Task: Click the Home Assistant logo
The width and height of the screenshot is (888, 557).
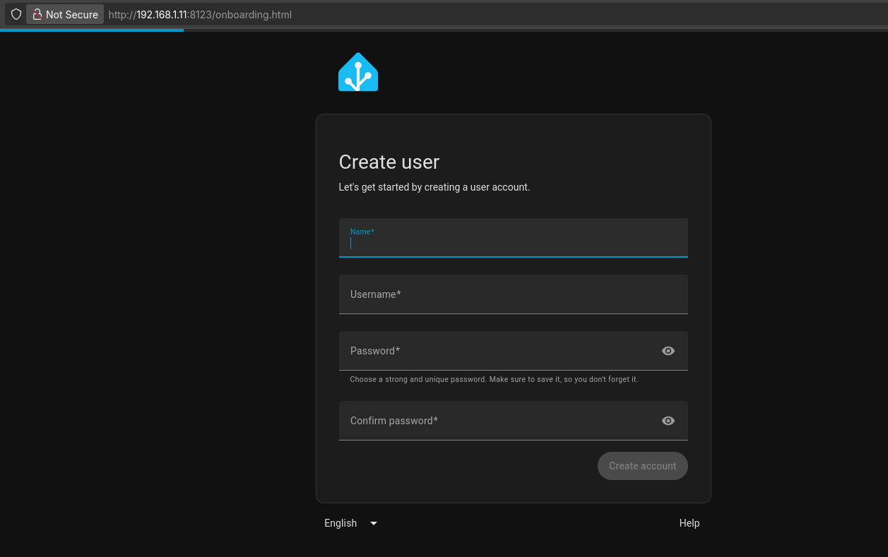Action: pyautogui.click(x=358, y=72)
